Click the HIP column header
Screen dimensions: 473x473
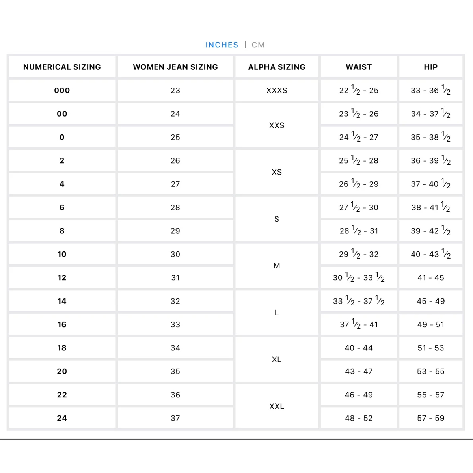431,67
